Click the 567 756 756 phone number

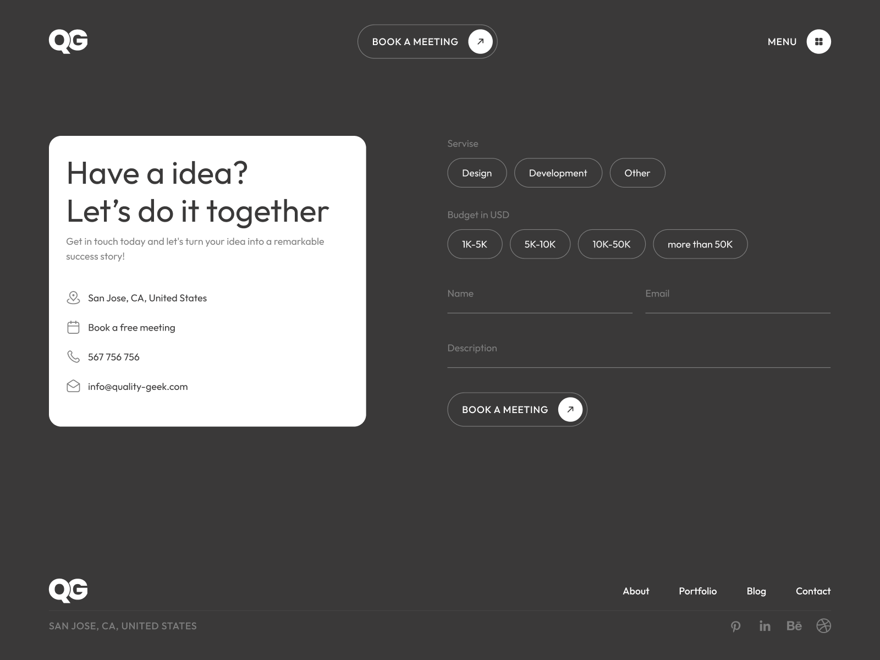point(114,357)
